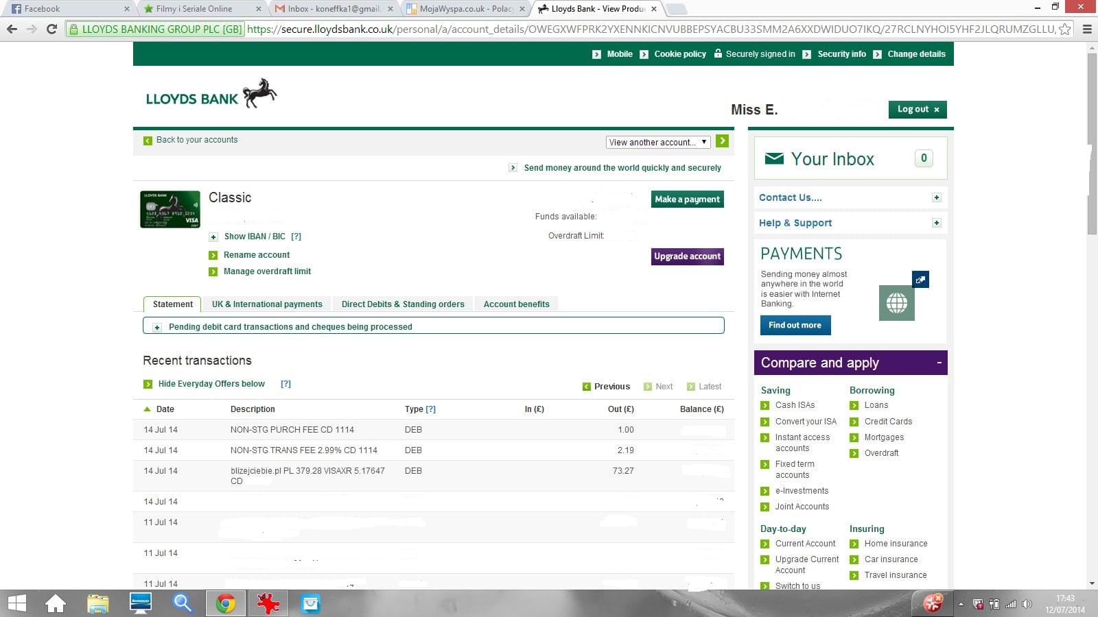The image size is (1098, 617).
Task: Click the external link icon in Payments panel
Action: [920, 279]
